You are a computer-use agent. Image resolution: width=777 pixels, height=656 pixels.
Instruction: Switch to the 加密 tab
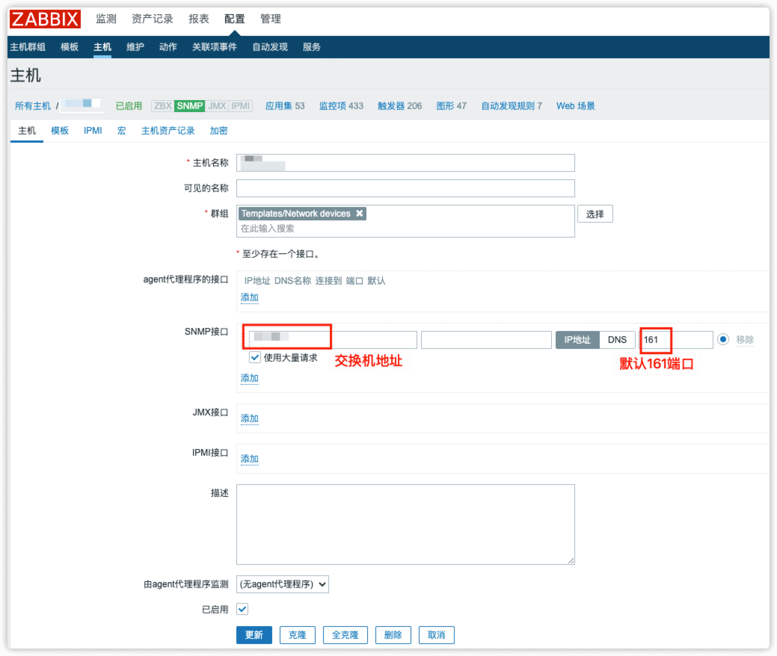[x=219, y=130]
